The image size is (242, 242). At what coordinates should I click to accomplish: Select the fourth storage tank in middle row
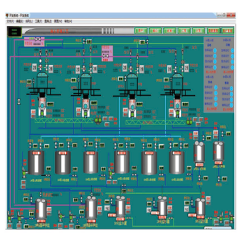[122, 162]
